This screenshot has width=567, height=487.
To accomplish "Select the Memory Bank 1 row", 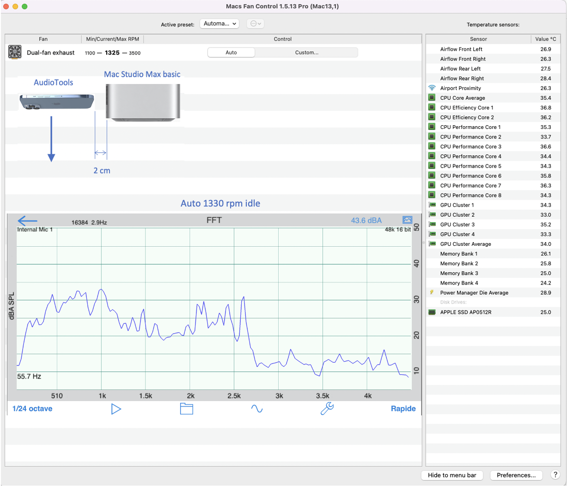I will tap(493, 254).
